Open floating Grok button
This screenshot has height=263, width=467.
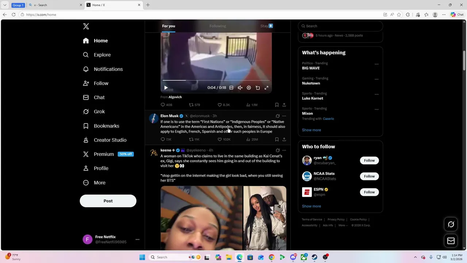(x=451, y=224)
